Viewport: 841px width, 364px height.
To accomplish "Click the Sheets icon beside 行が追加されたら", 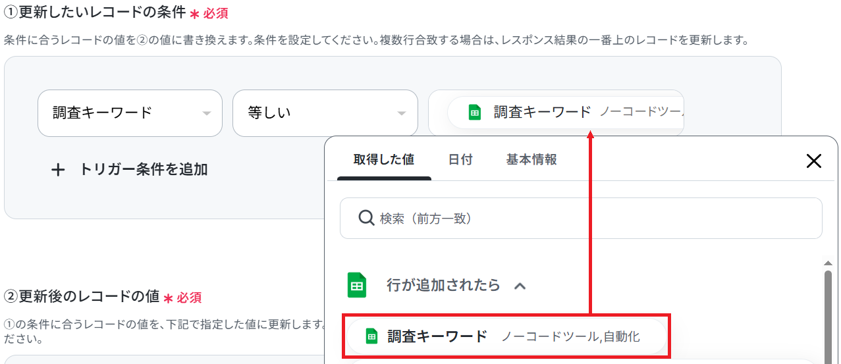I will pyautogui.click(x=356, y=286).
